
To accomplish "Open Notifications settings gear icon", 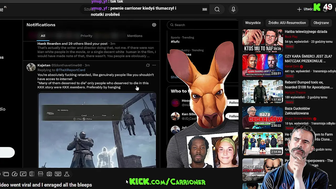I will [154, 25].
